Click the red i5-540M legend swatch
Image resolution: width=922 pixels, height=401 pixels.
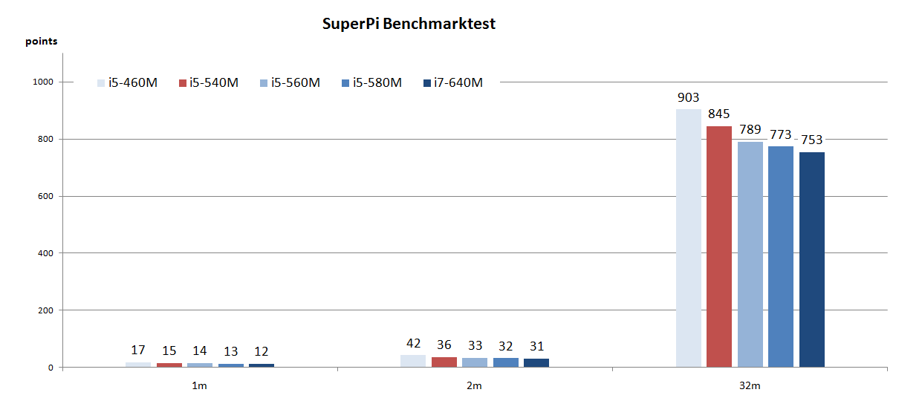183,83
